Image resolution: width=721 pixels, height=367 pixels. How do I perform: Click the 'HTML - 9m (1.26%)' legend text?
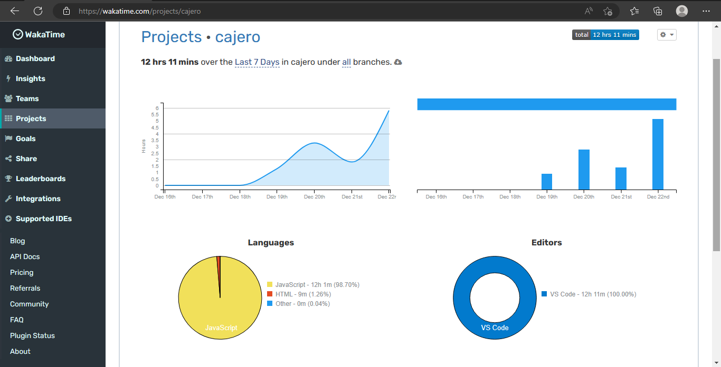(x=303, y=294)
